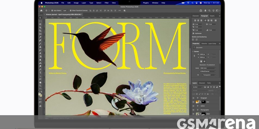Screen dimensions: 259x129
Task: Uncheck the Hyphenate checkbox
Action: point(193,33)
